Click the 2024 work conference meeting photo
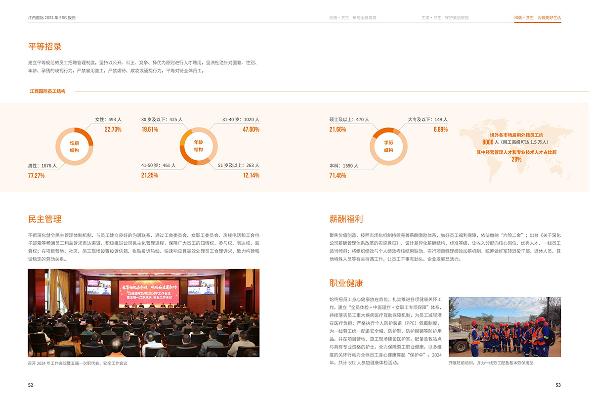 (x=143, y=312)
